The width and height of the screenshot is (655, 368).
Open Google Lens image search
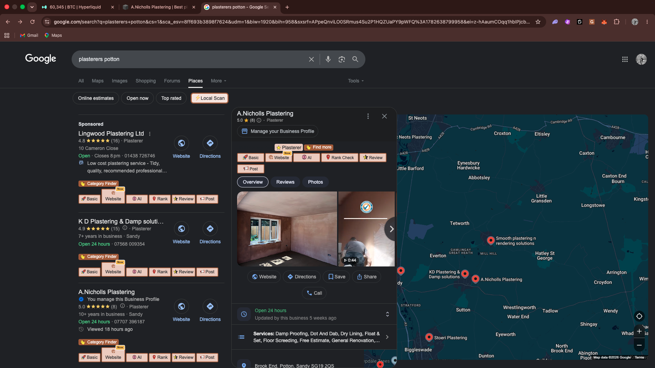point(342,59)
